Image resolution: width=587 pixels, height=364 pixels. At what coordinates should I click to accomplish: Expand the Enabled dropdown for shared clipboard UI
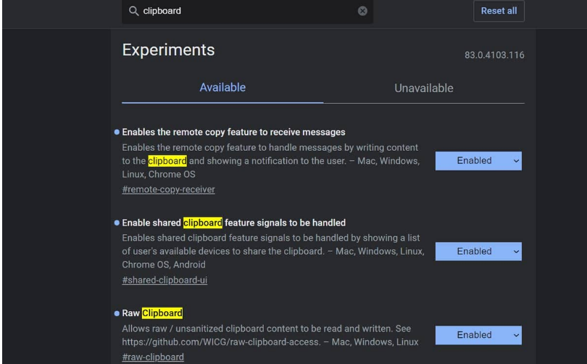pos(478,252)
